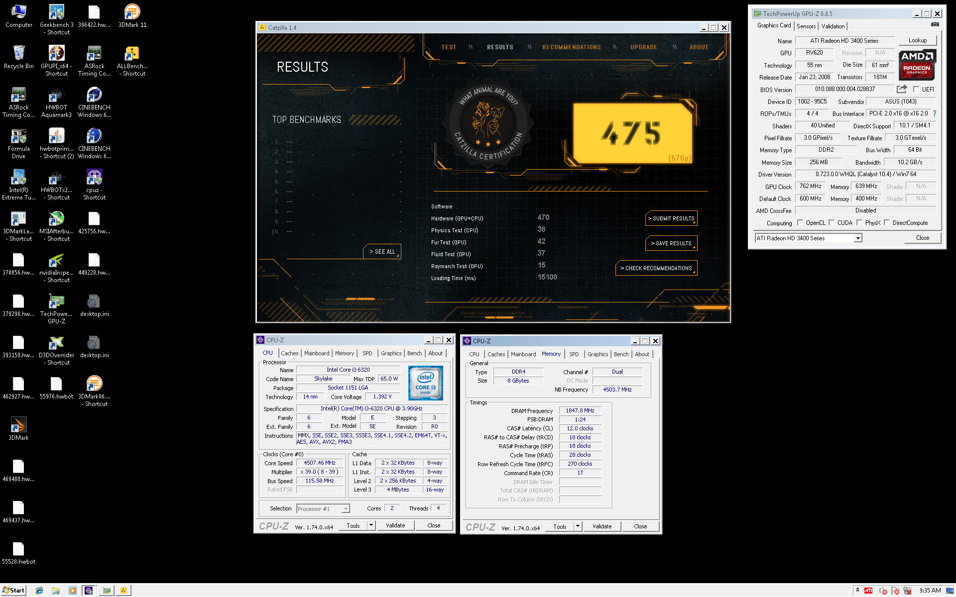956x597 pixels.
Task: Show hidden tray icons arrow
Action: pos(857,590)
